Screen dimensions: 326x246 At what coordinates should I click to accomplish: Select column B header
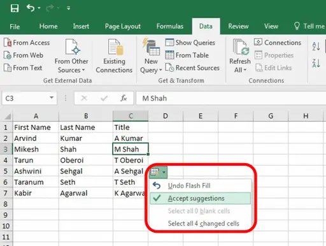coord(86,116)
